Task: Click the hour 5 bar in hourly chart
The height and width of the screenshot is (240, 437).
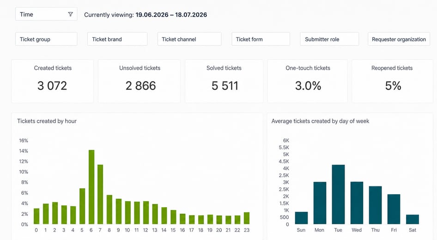Action: point(82,206)
